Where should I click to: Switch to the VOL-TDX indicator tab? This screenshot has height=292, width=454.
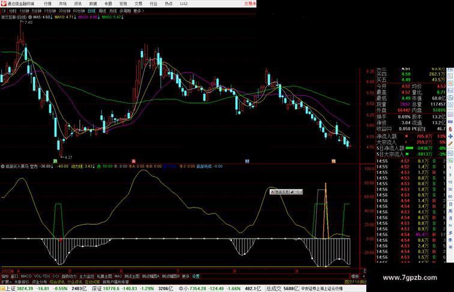tap(42, 276)
